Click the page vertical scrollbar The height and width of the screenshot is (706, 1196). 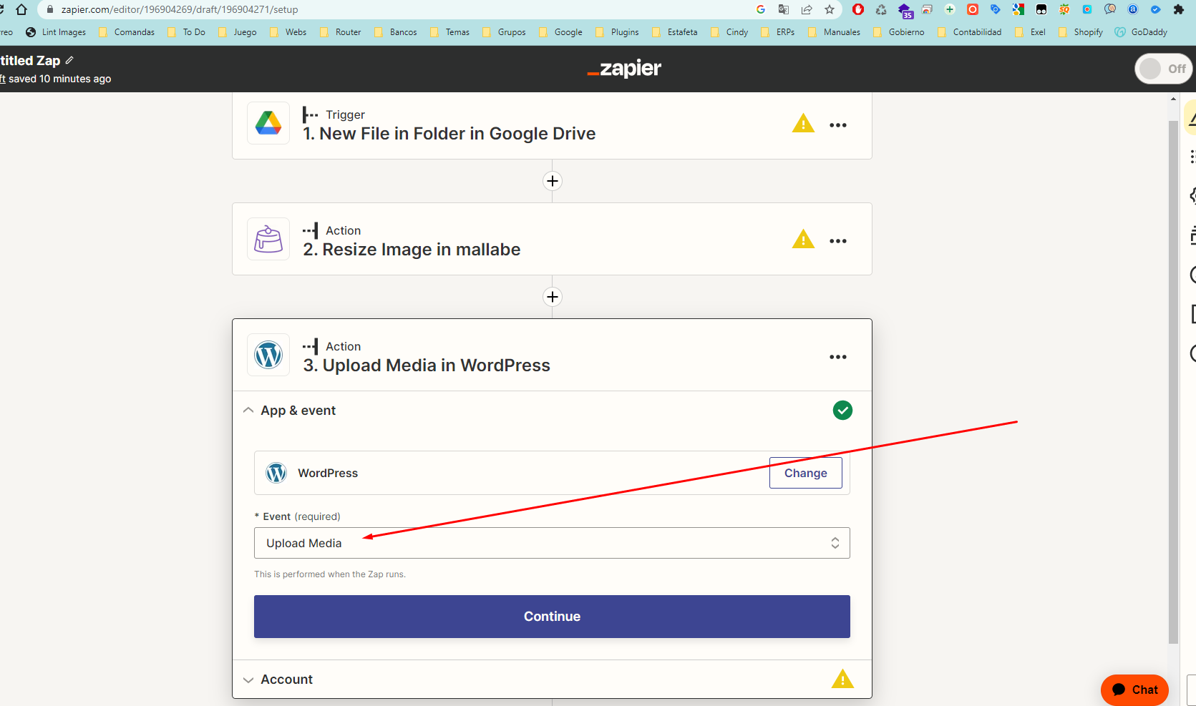(x=1172, y=383)
